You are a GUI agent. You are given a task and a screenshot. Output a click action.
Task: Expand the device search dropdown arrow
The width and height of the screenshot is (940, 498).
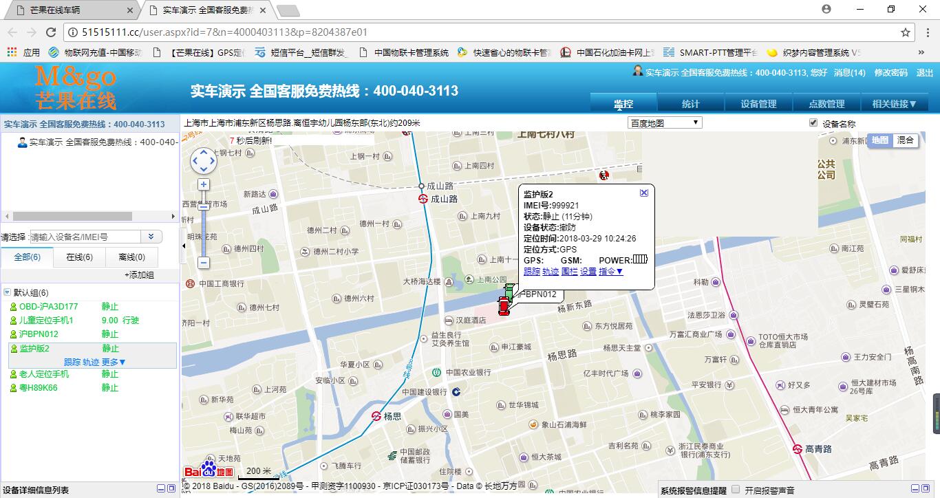point(151,237)
